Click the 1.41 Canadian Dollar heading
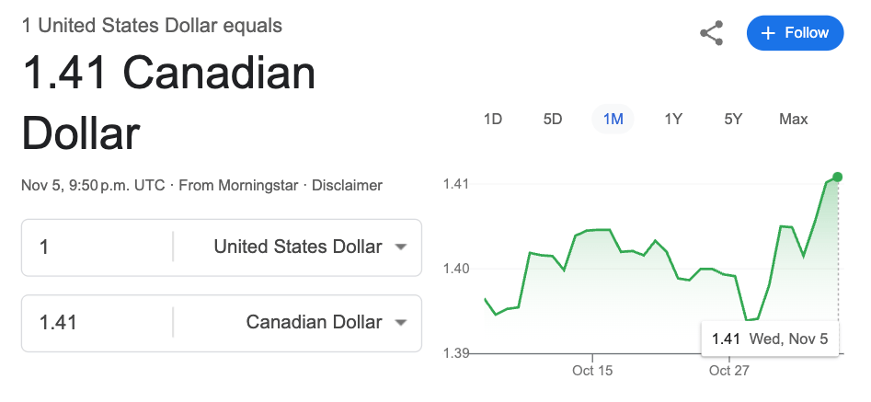This screenshot has height=402, width=871. [168, 103]
